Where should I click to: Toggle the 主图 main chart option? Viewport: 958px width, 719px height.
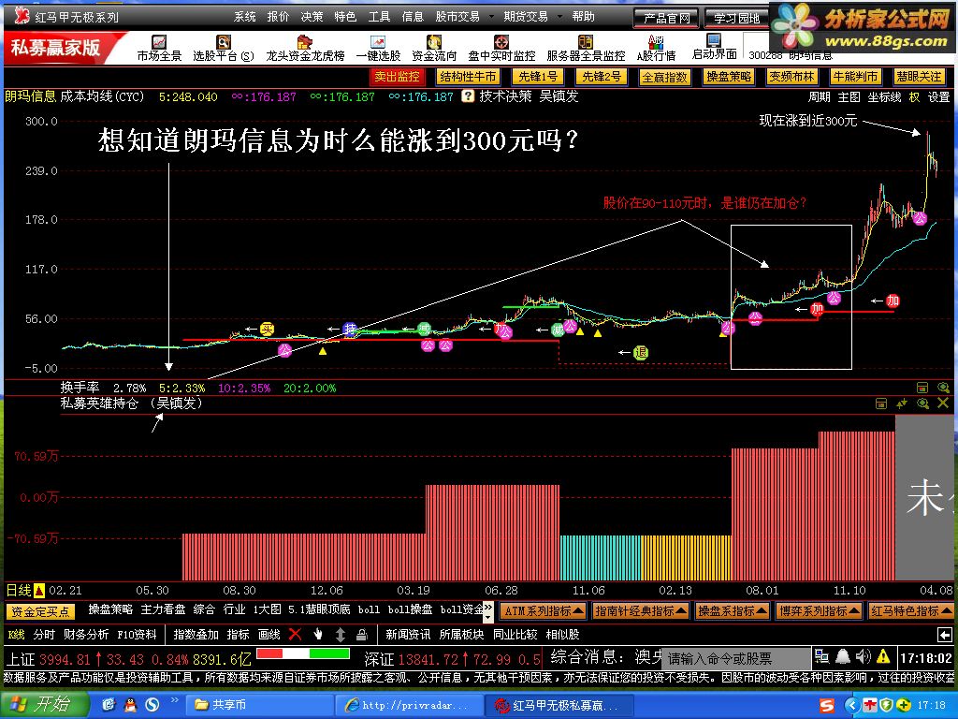(849, 97)
